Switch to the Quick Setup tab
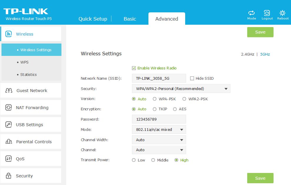 click(93, 19)
